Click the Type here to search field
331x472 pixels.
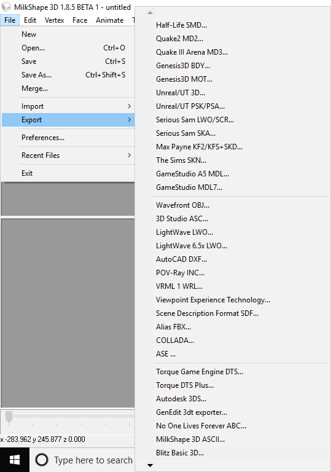pos(93,460)
